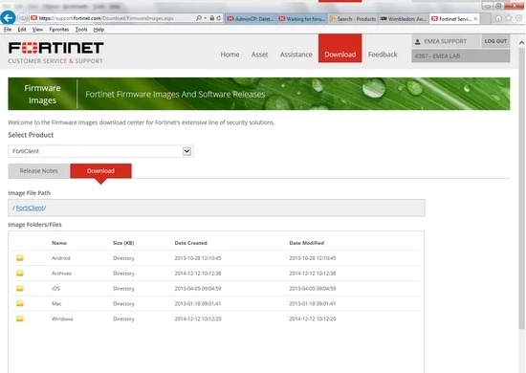Open the Windows directory name
The width and height of the screenshot is (526, 373).
62,318
